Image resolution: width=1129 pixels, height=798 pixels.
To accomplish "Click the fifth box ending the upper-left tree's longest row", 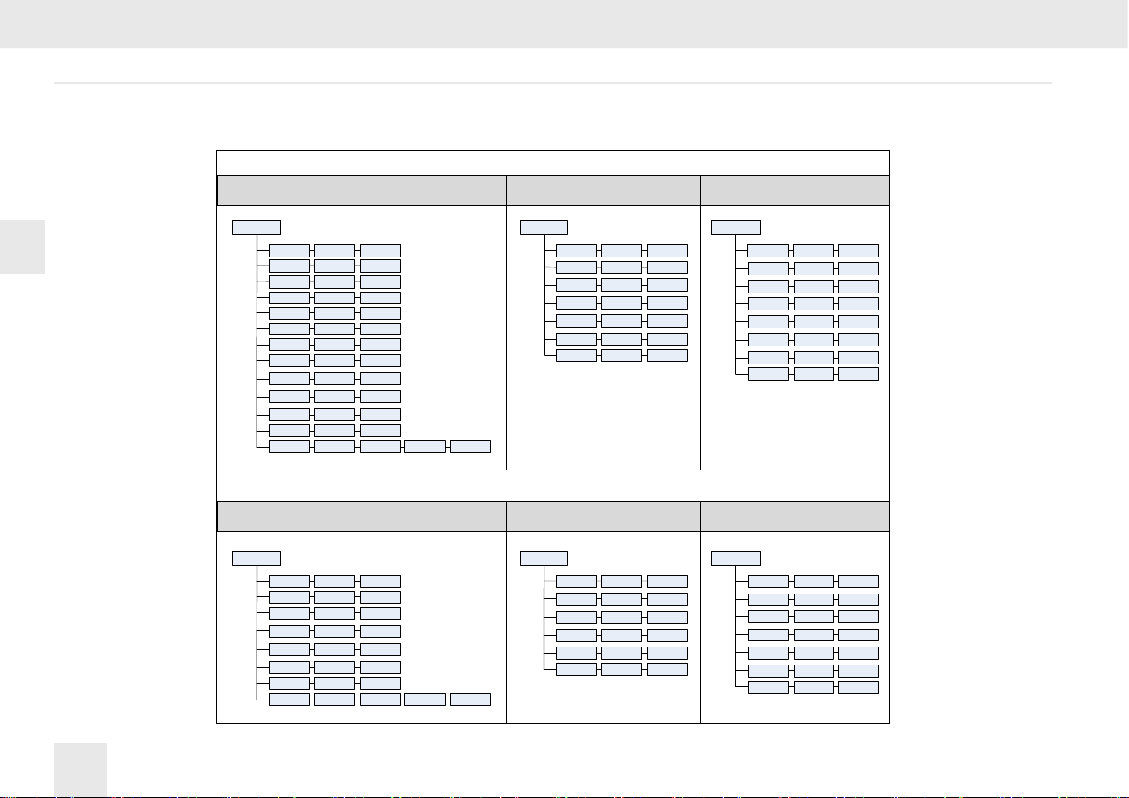I will click(470, 447).
